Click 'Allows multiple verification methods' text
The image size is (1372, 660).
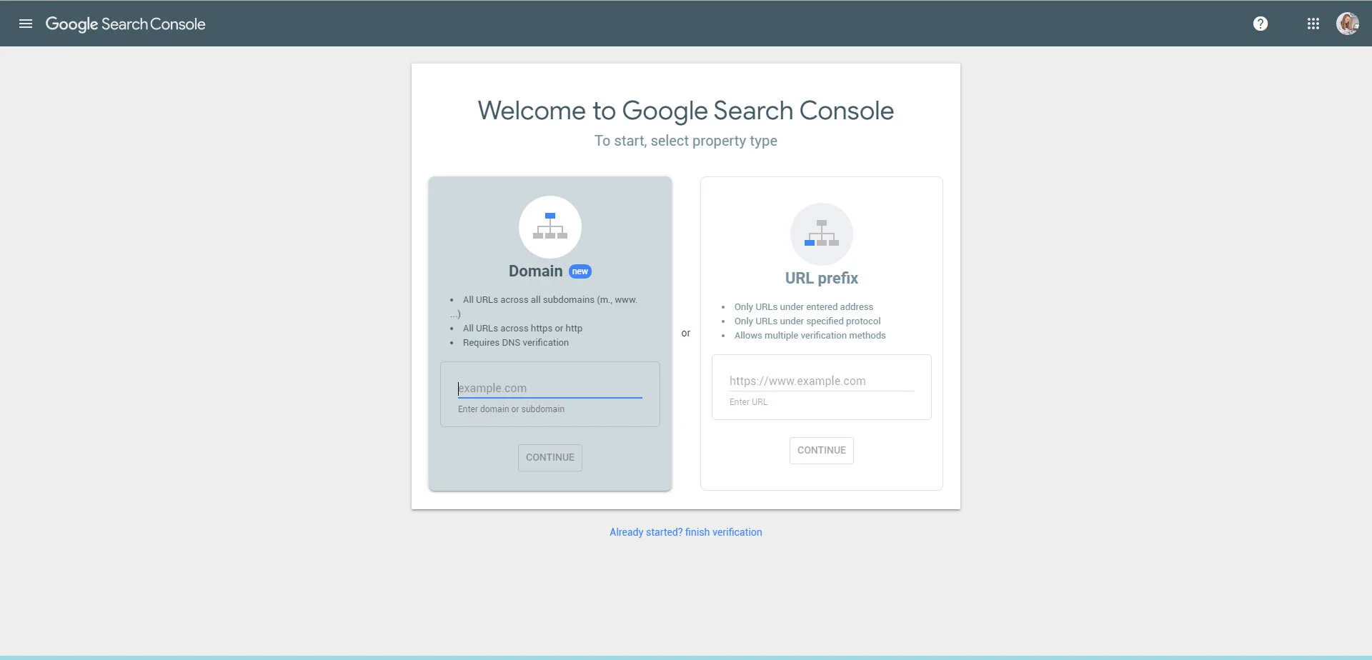[810, 336]
